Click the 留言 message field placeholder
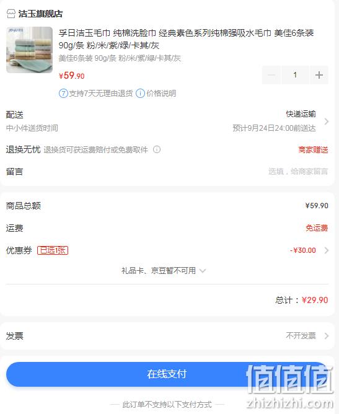Image resolution: width=339 pixels, height=414 pixels. coord(298,172)
